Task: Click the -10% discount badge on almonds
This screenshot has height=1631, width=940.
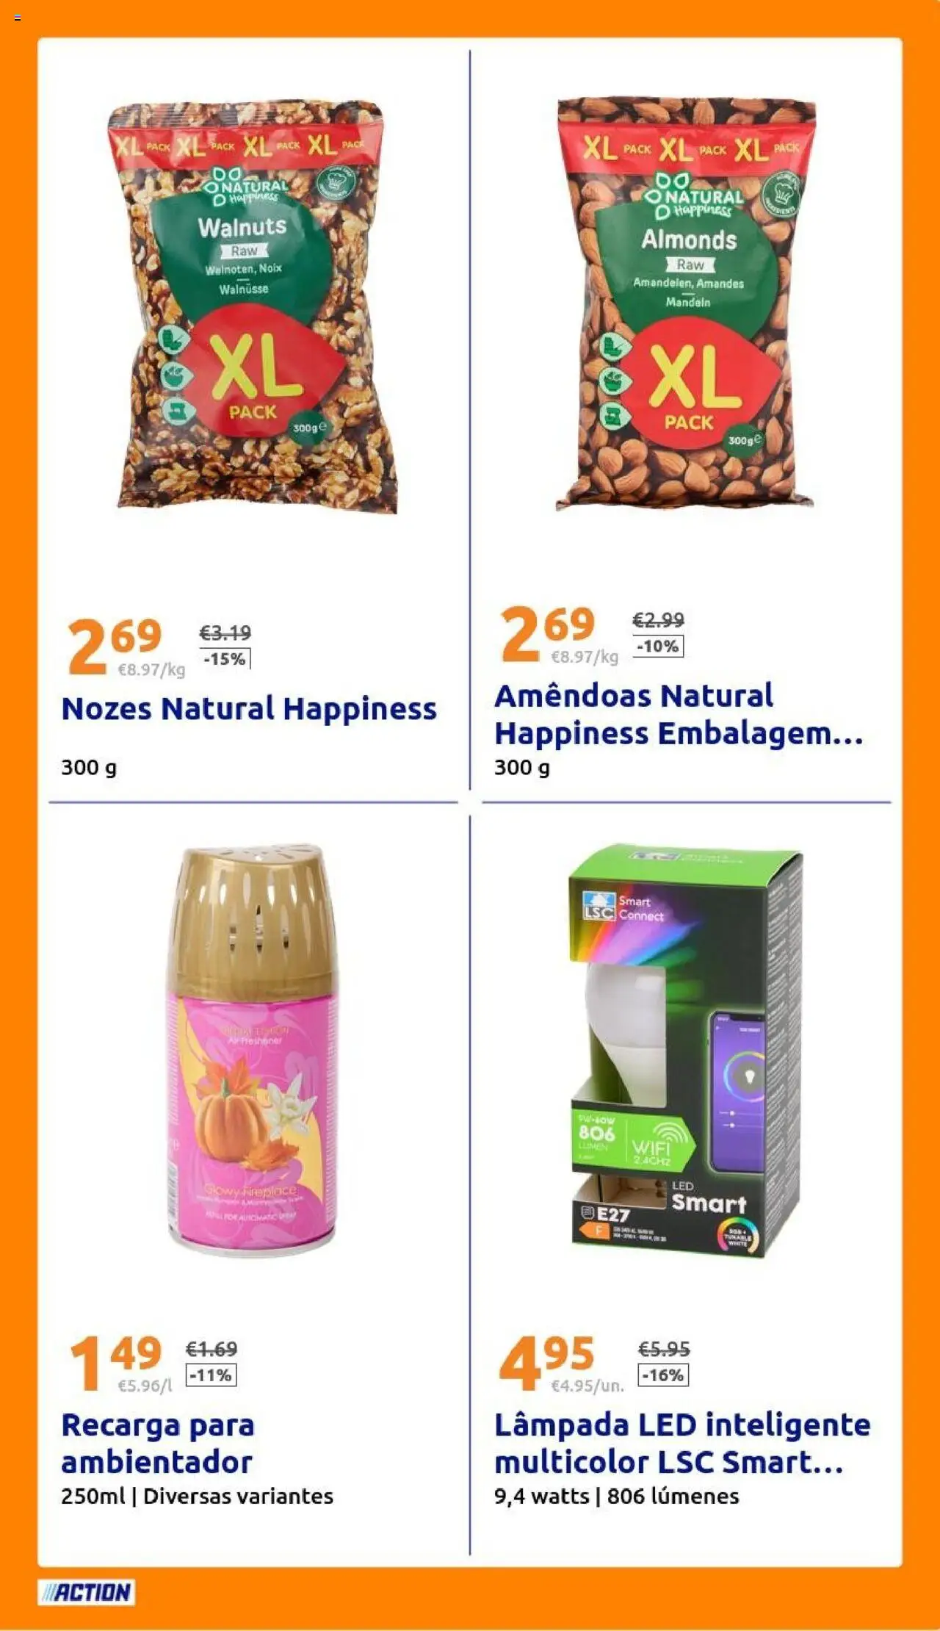Action: click(x=658, y=646)
